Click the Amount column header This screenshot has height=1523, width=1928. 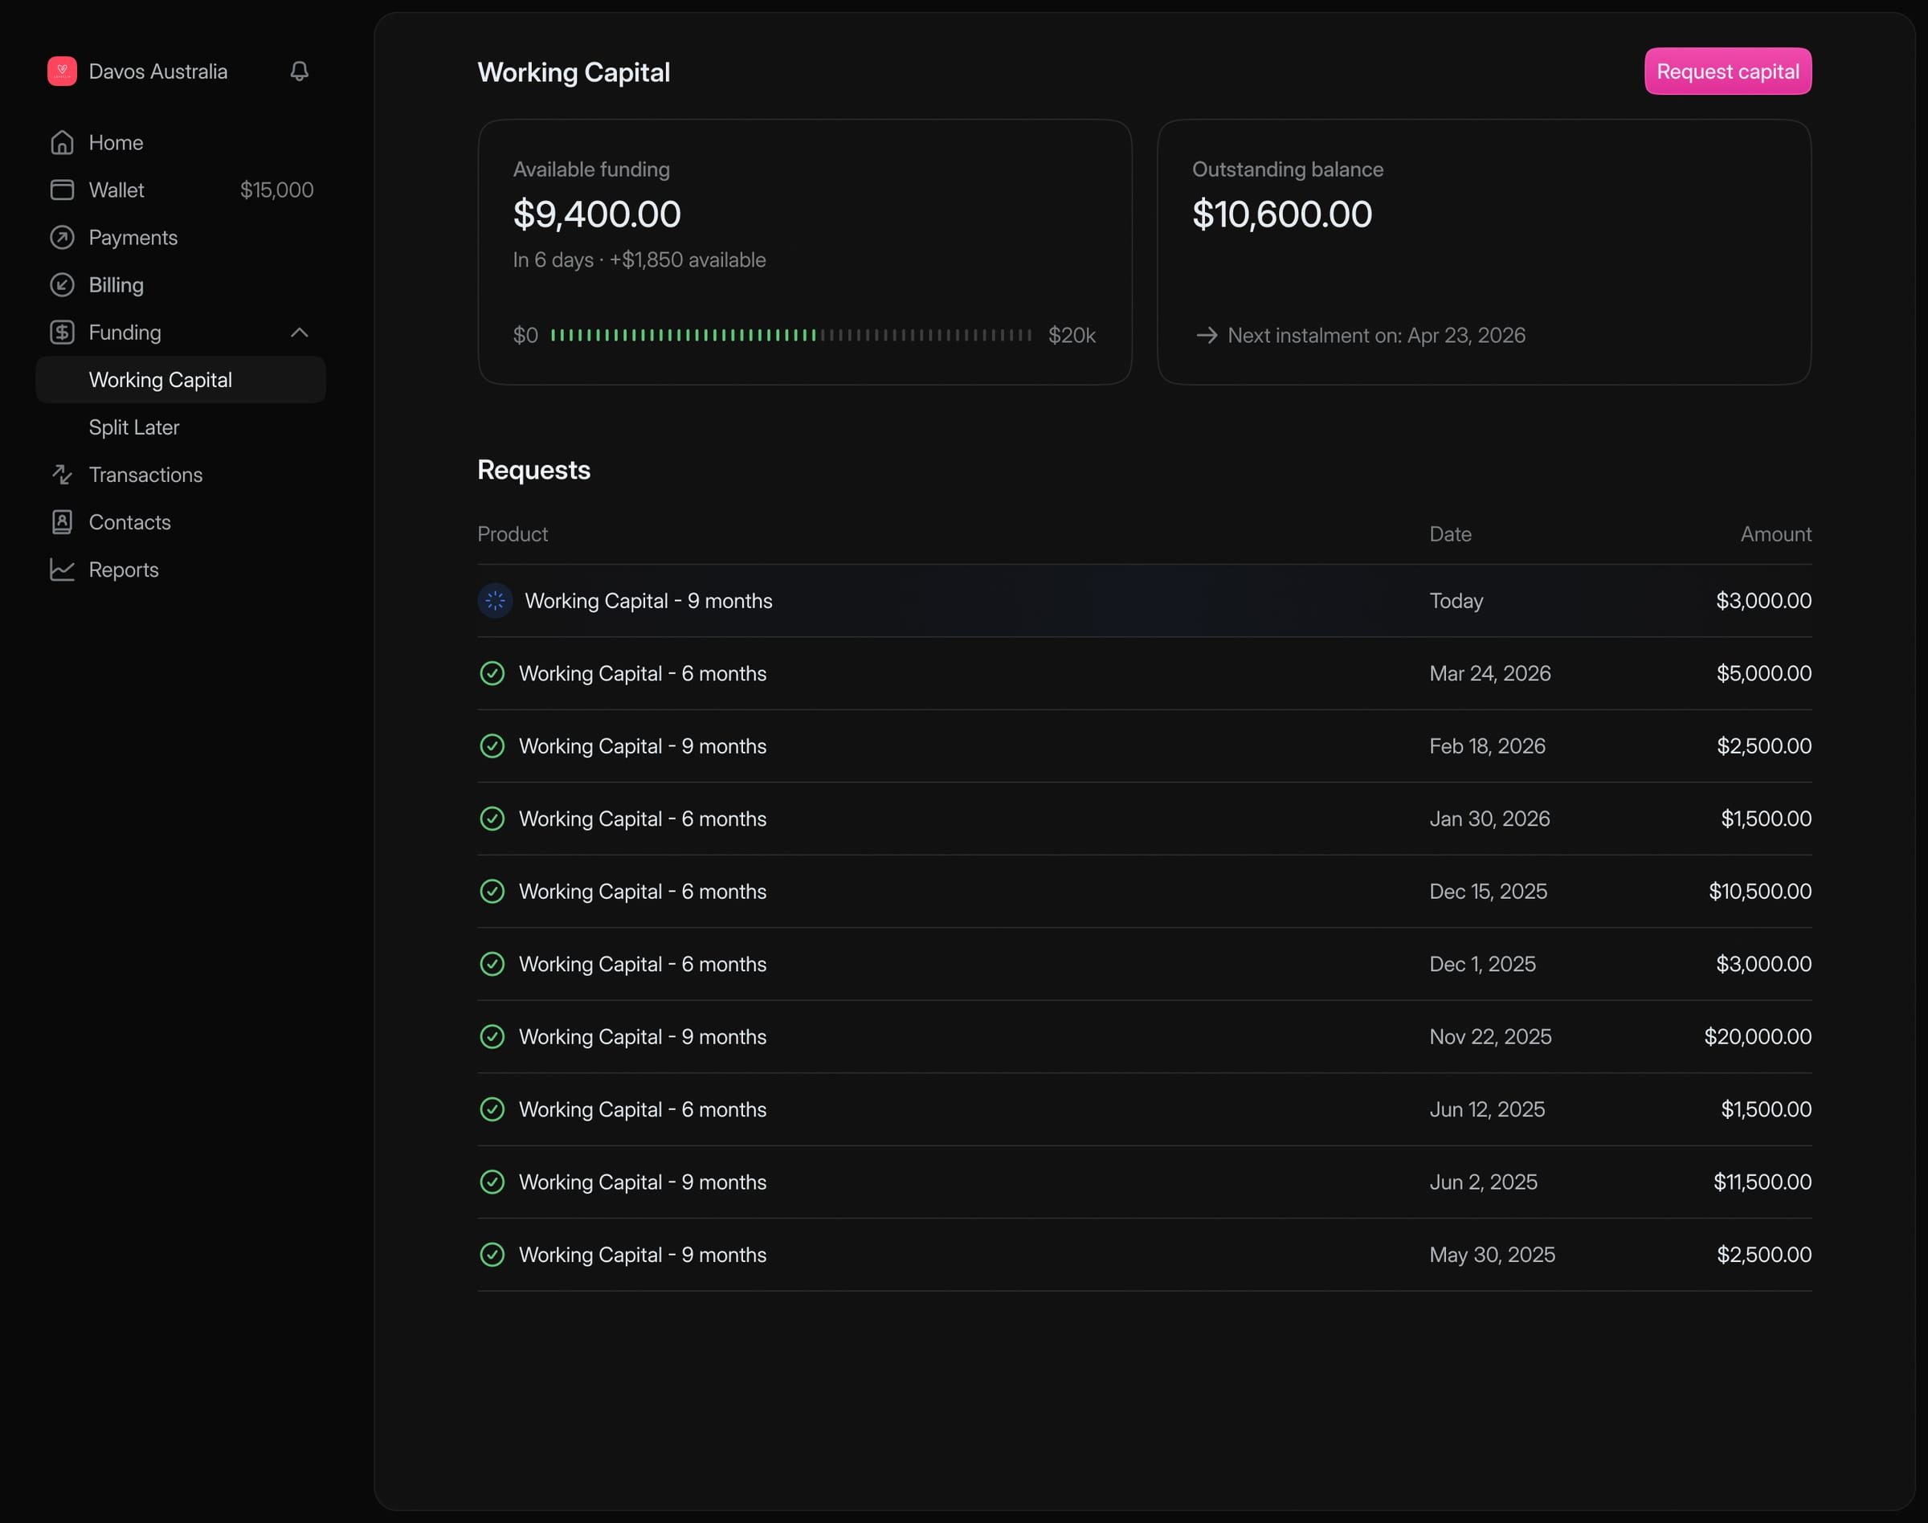(x=1775, y=534)
